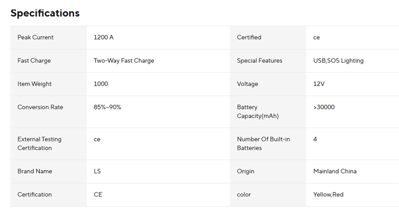399x210 pixels.
Task: Select the 85%~90% value
Action: pyautogui.click(x=107, y=107)
